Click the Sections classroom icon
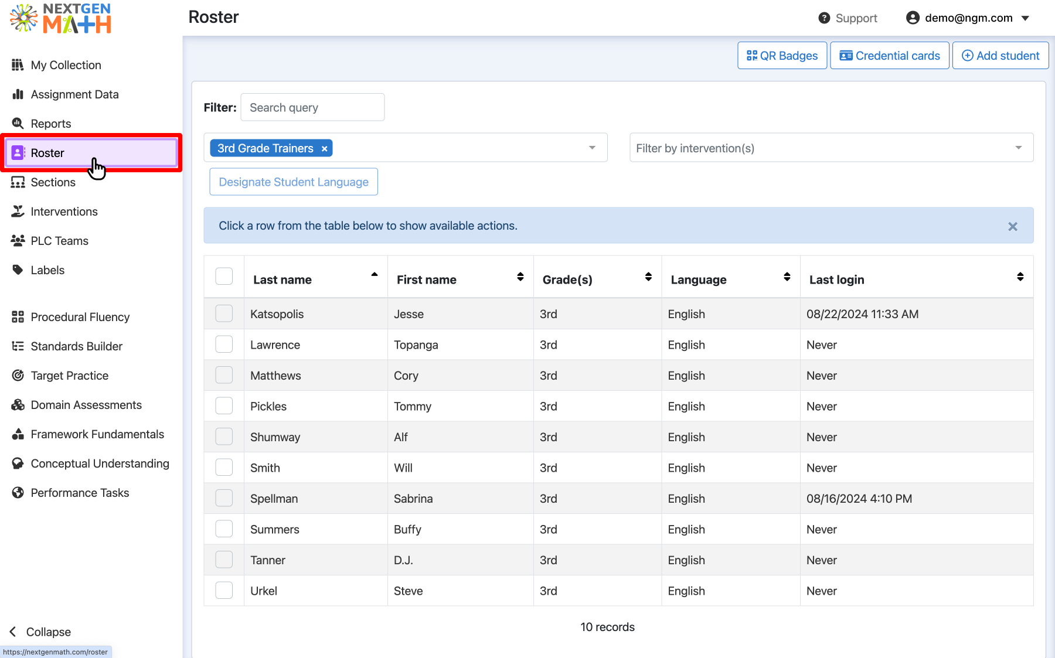The width and height of the screenshot is (1055, 658). [18, 182]
